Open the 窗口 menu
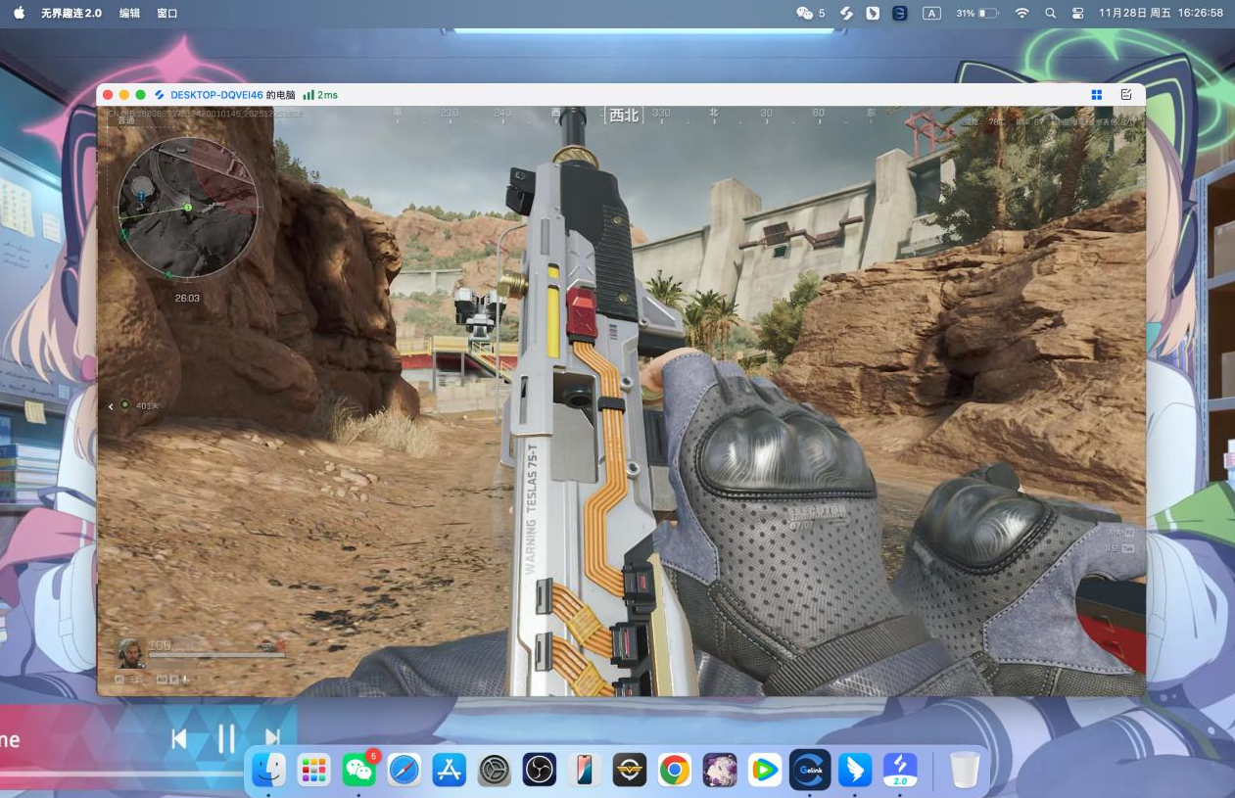 point(167,13)
